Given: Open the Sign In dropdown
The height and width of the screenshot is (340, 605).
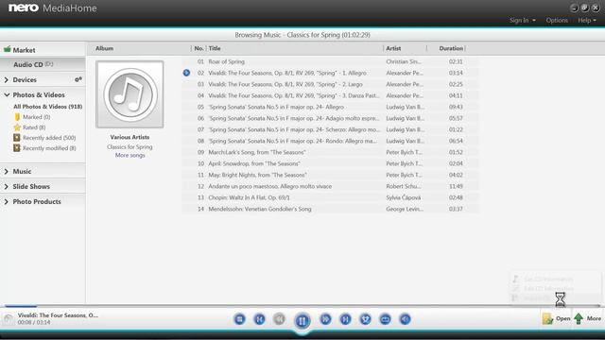Looking at the screenshot, I should coord(523,20).
